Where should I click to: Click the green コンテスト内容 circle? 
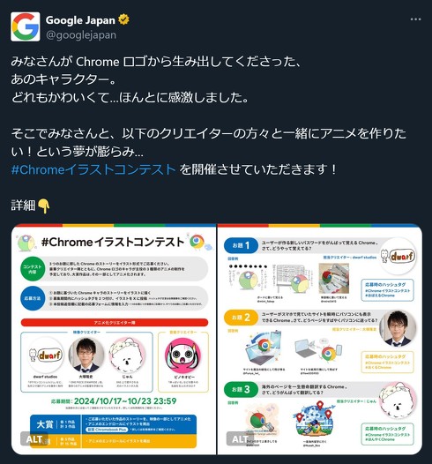pyautogui.click(x=33, y=269)
